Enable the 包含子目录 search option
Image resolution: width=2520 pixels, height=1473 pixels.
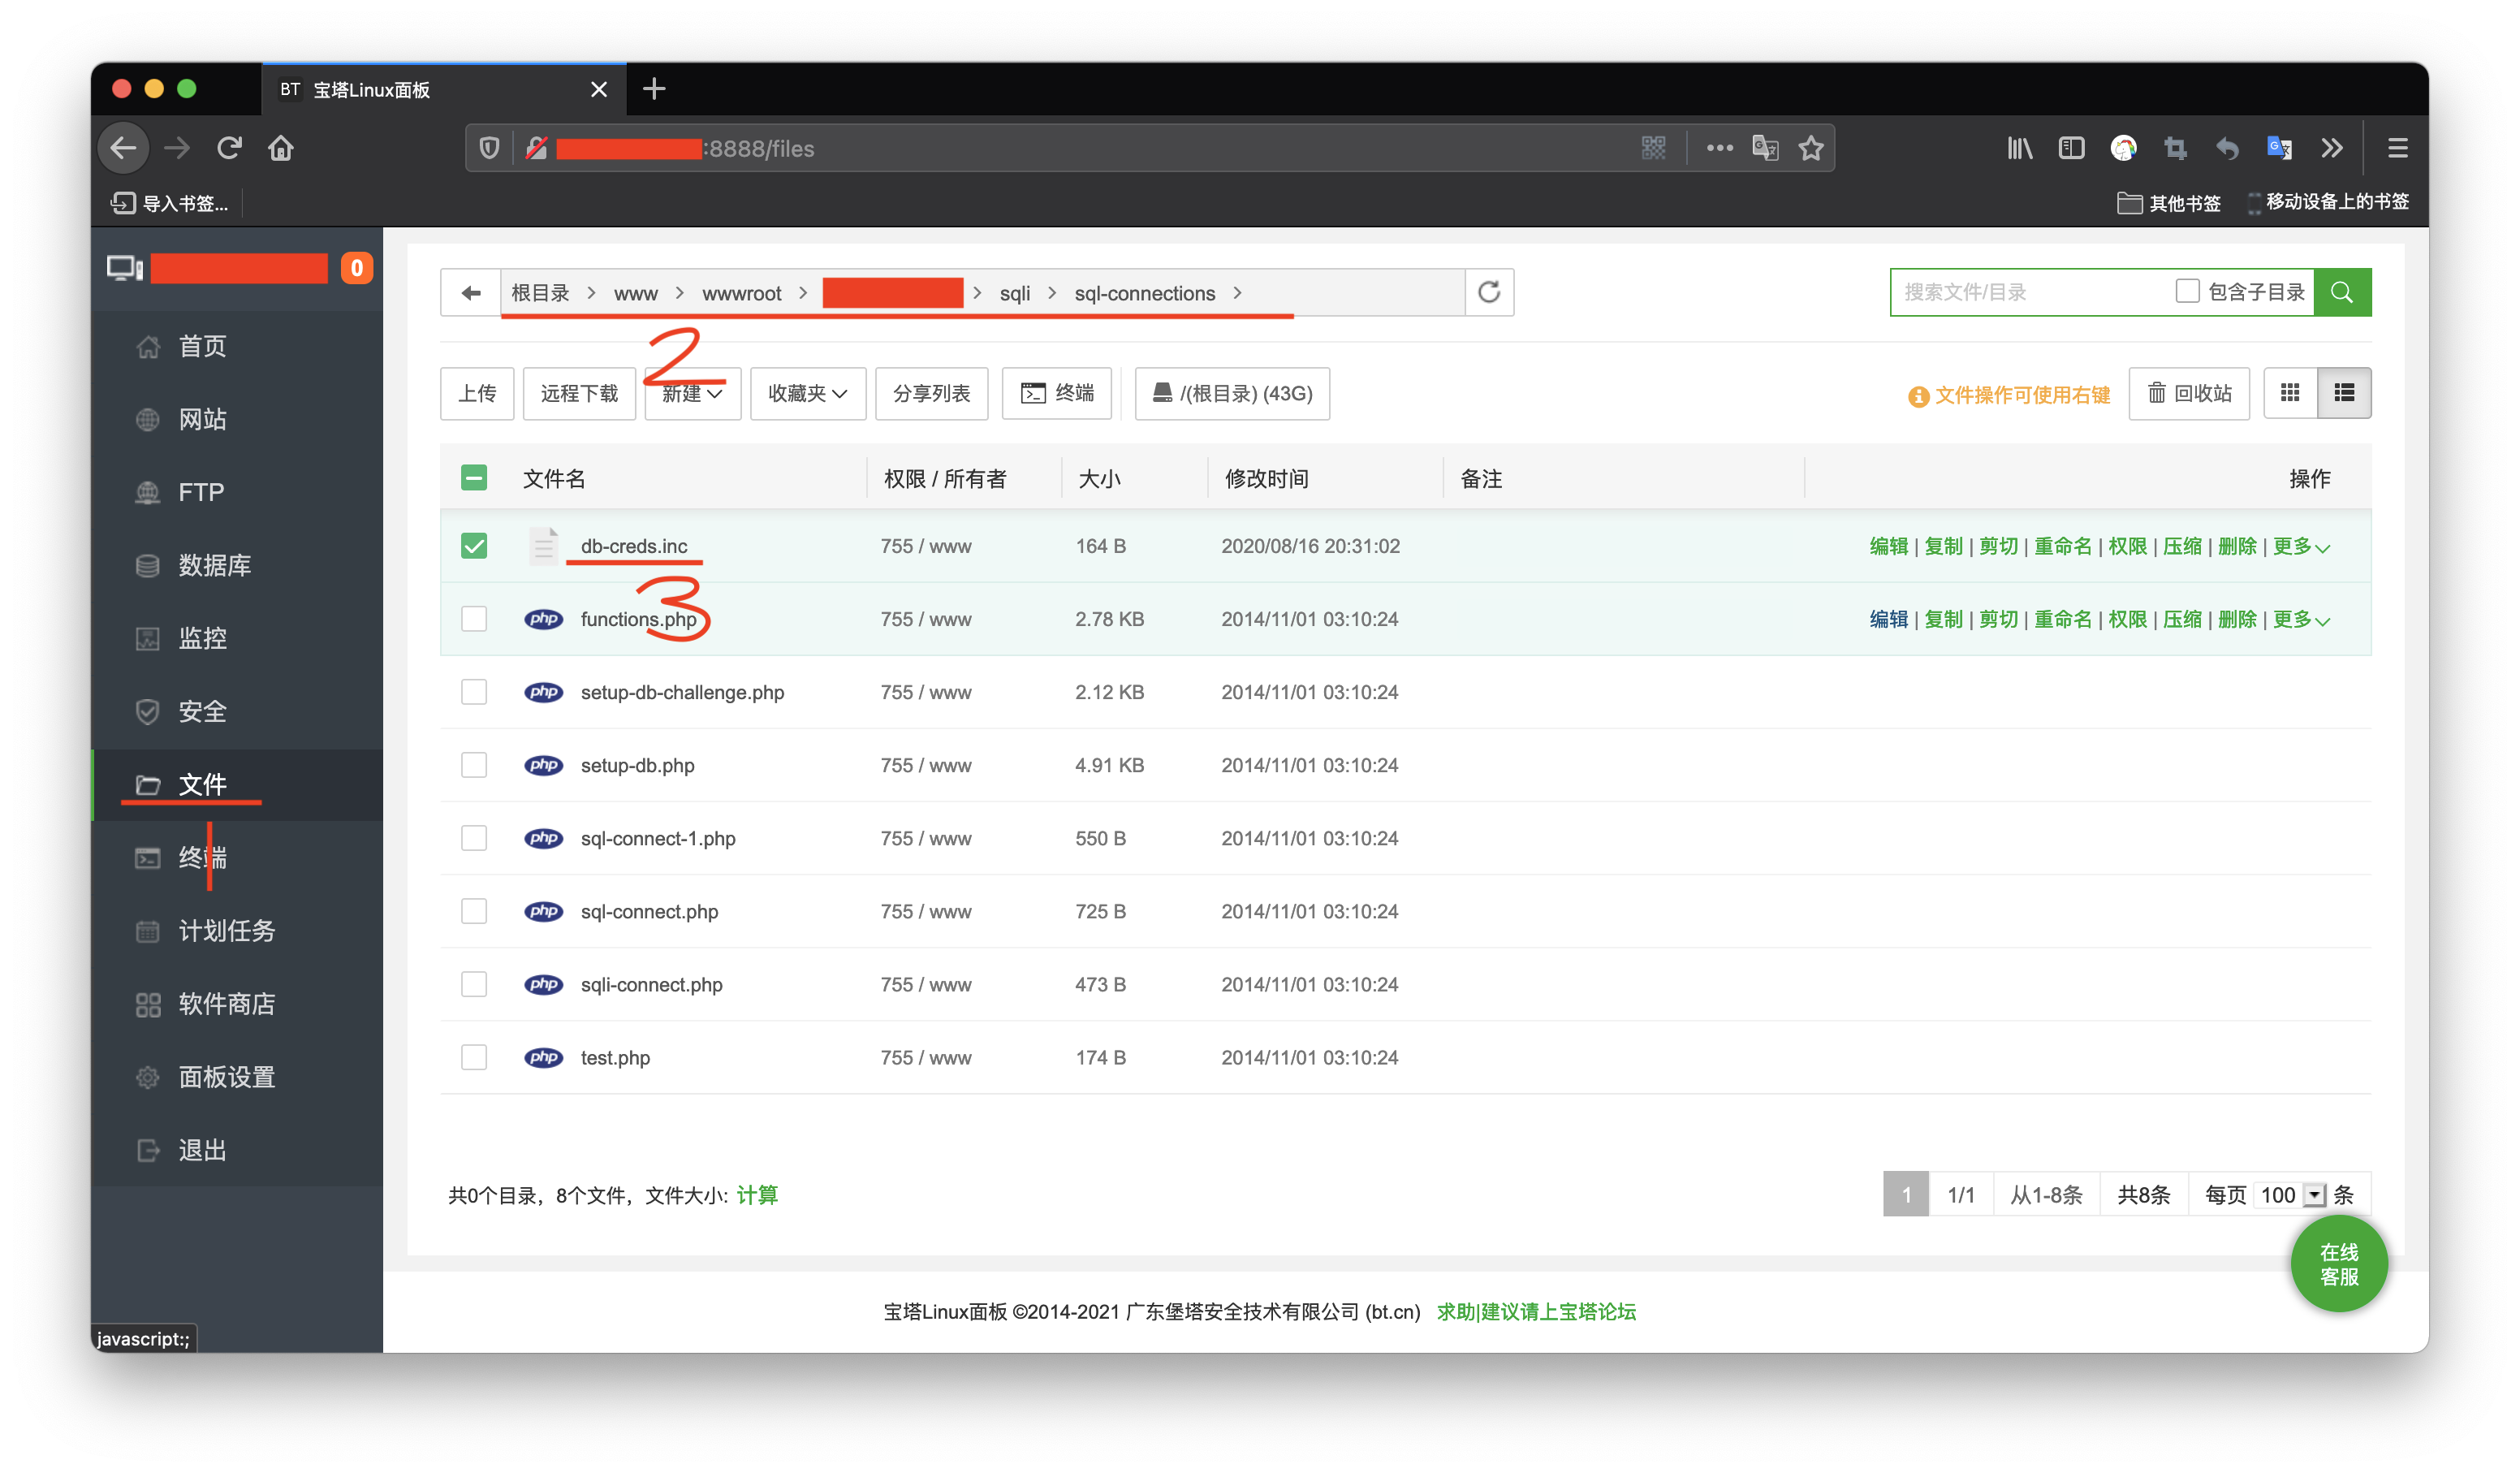[2187, 290]
